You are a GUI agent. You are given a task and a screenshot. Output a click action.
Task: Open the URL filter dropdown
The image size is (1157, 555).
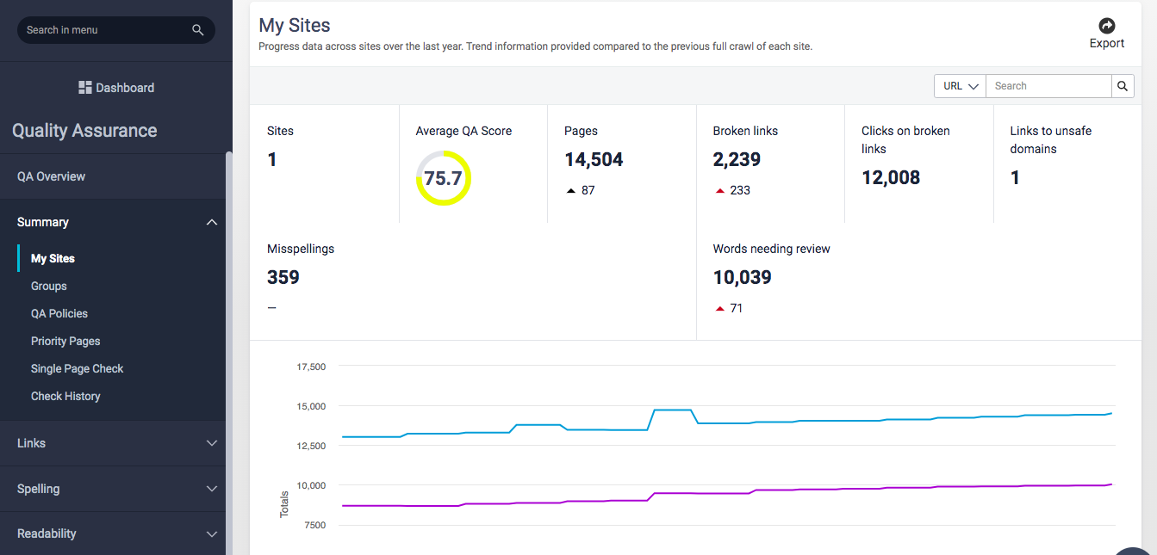coord(961,86)
